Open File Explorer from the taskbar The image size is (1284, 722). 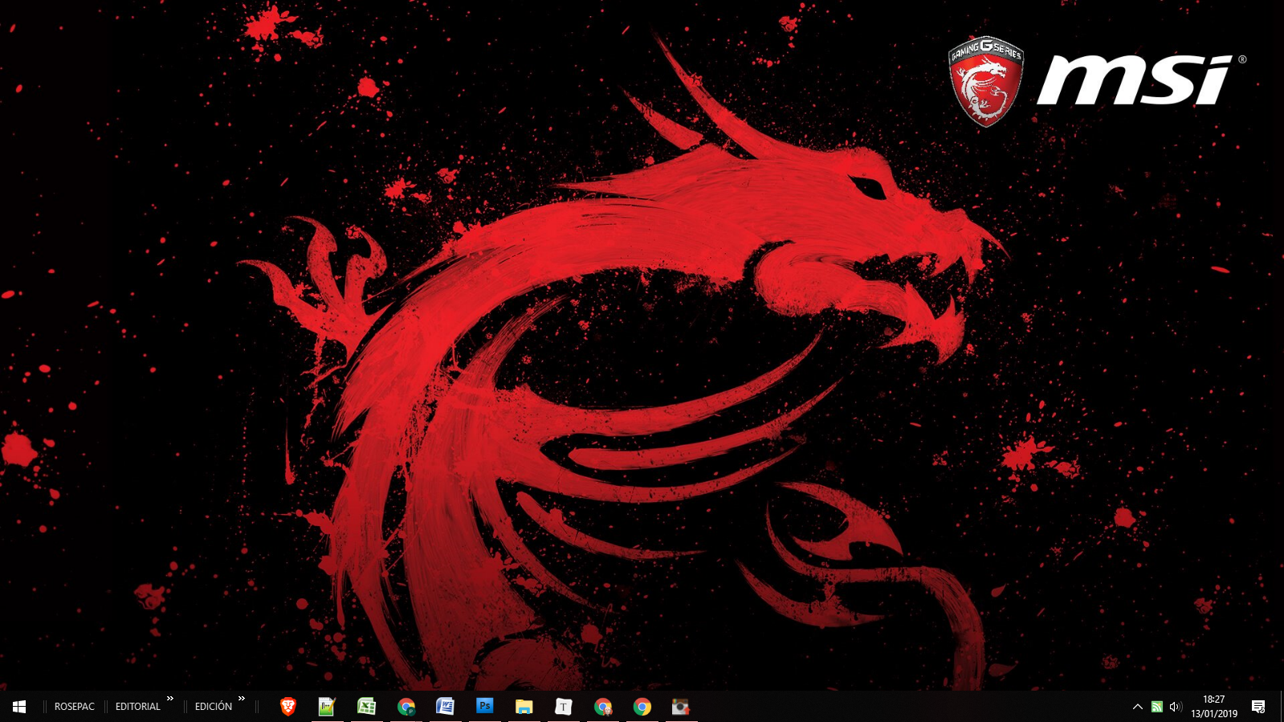coord(524,706)
